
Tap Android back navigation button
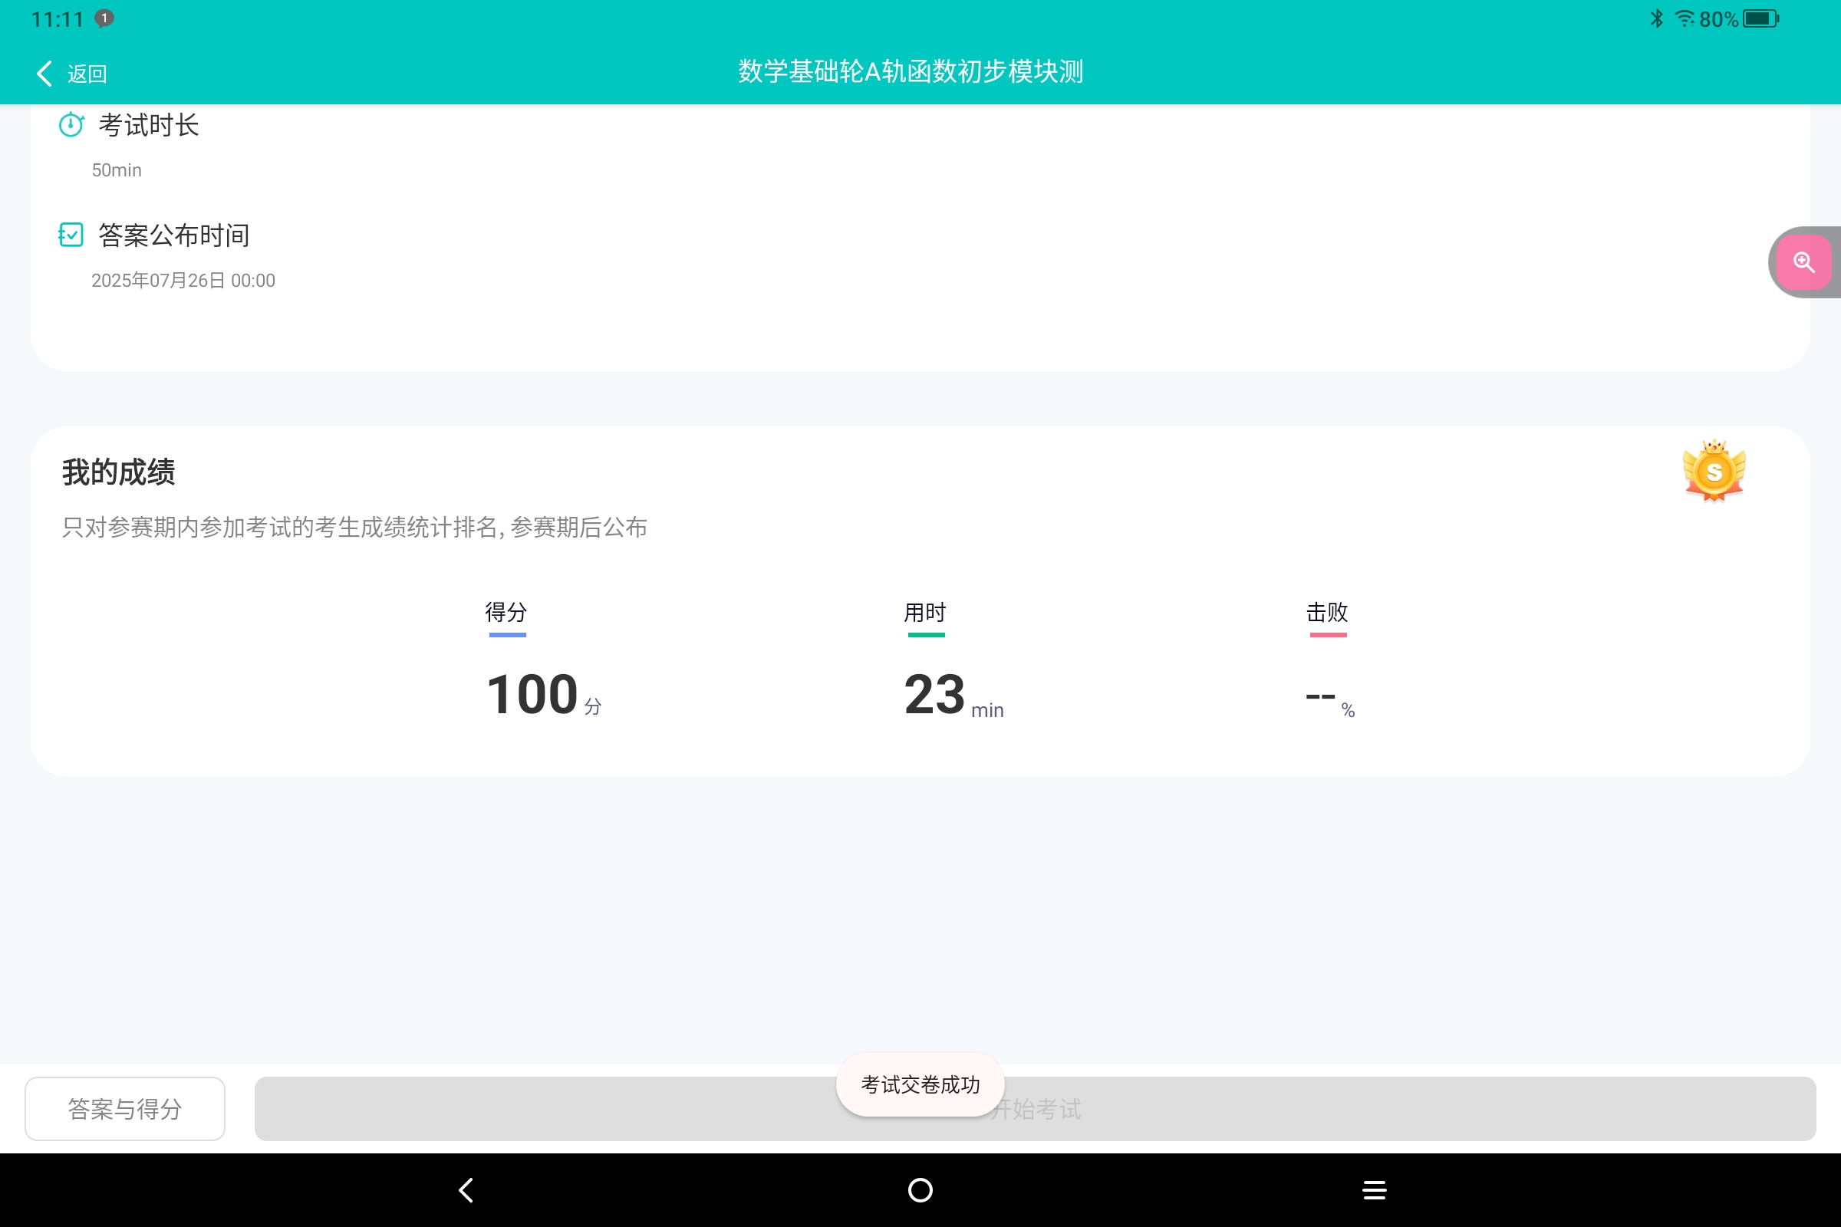(466, 1190)
